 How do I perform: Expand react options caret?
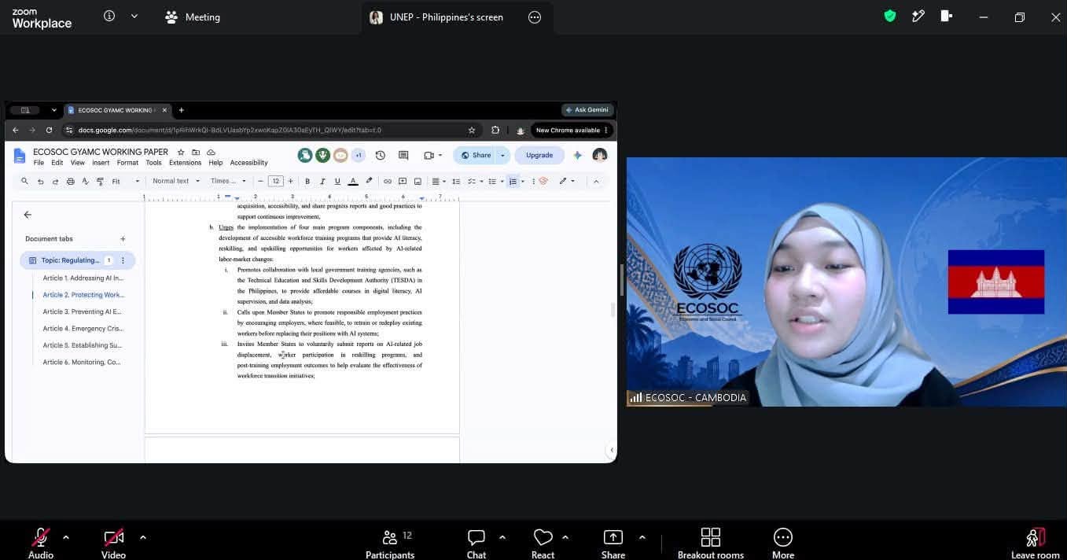tap(565, 537)
